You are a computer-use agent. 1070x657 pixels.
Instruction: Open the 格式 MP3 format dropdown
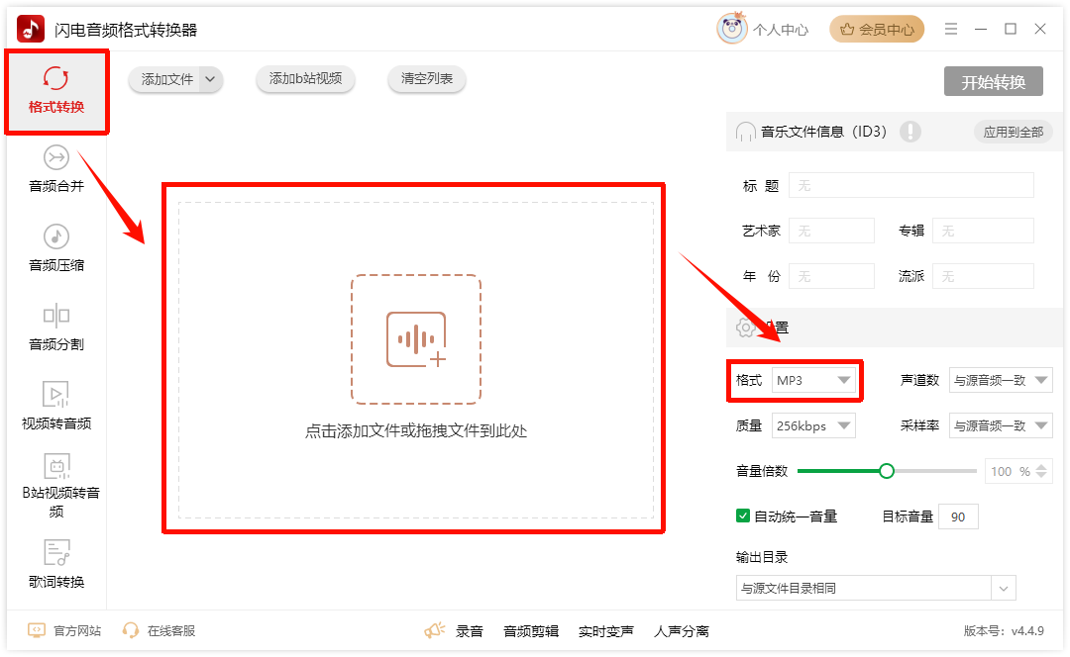coord(812,380)
